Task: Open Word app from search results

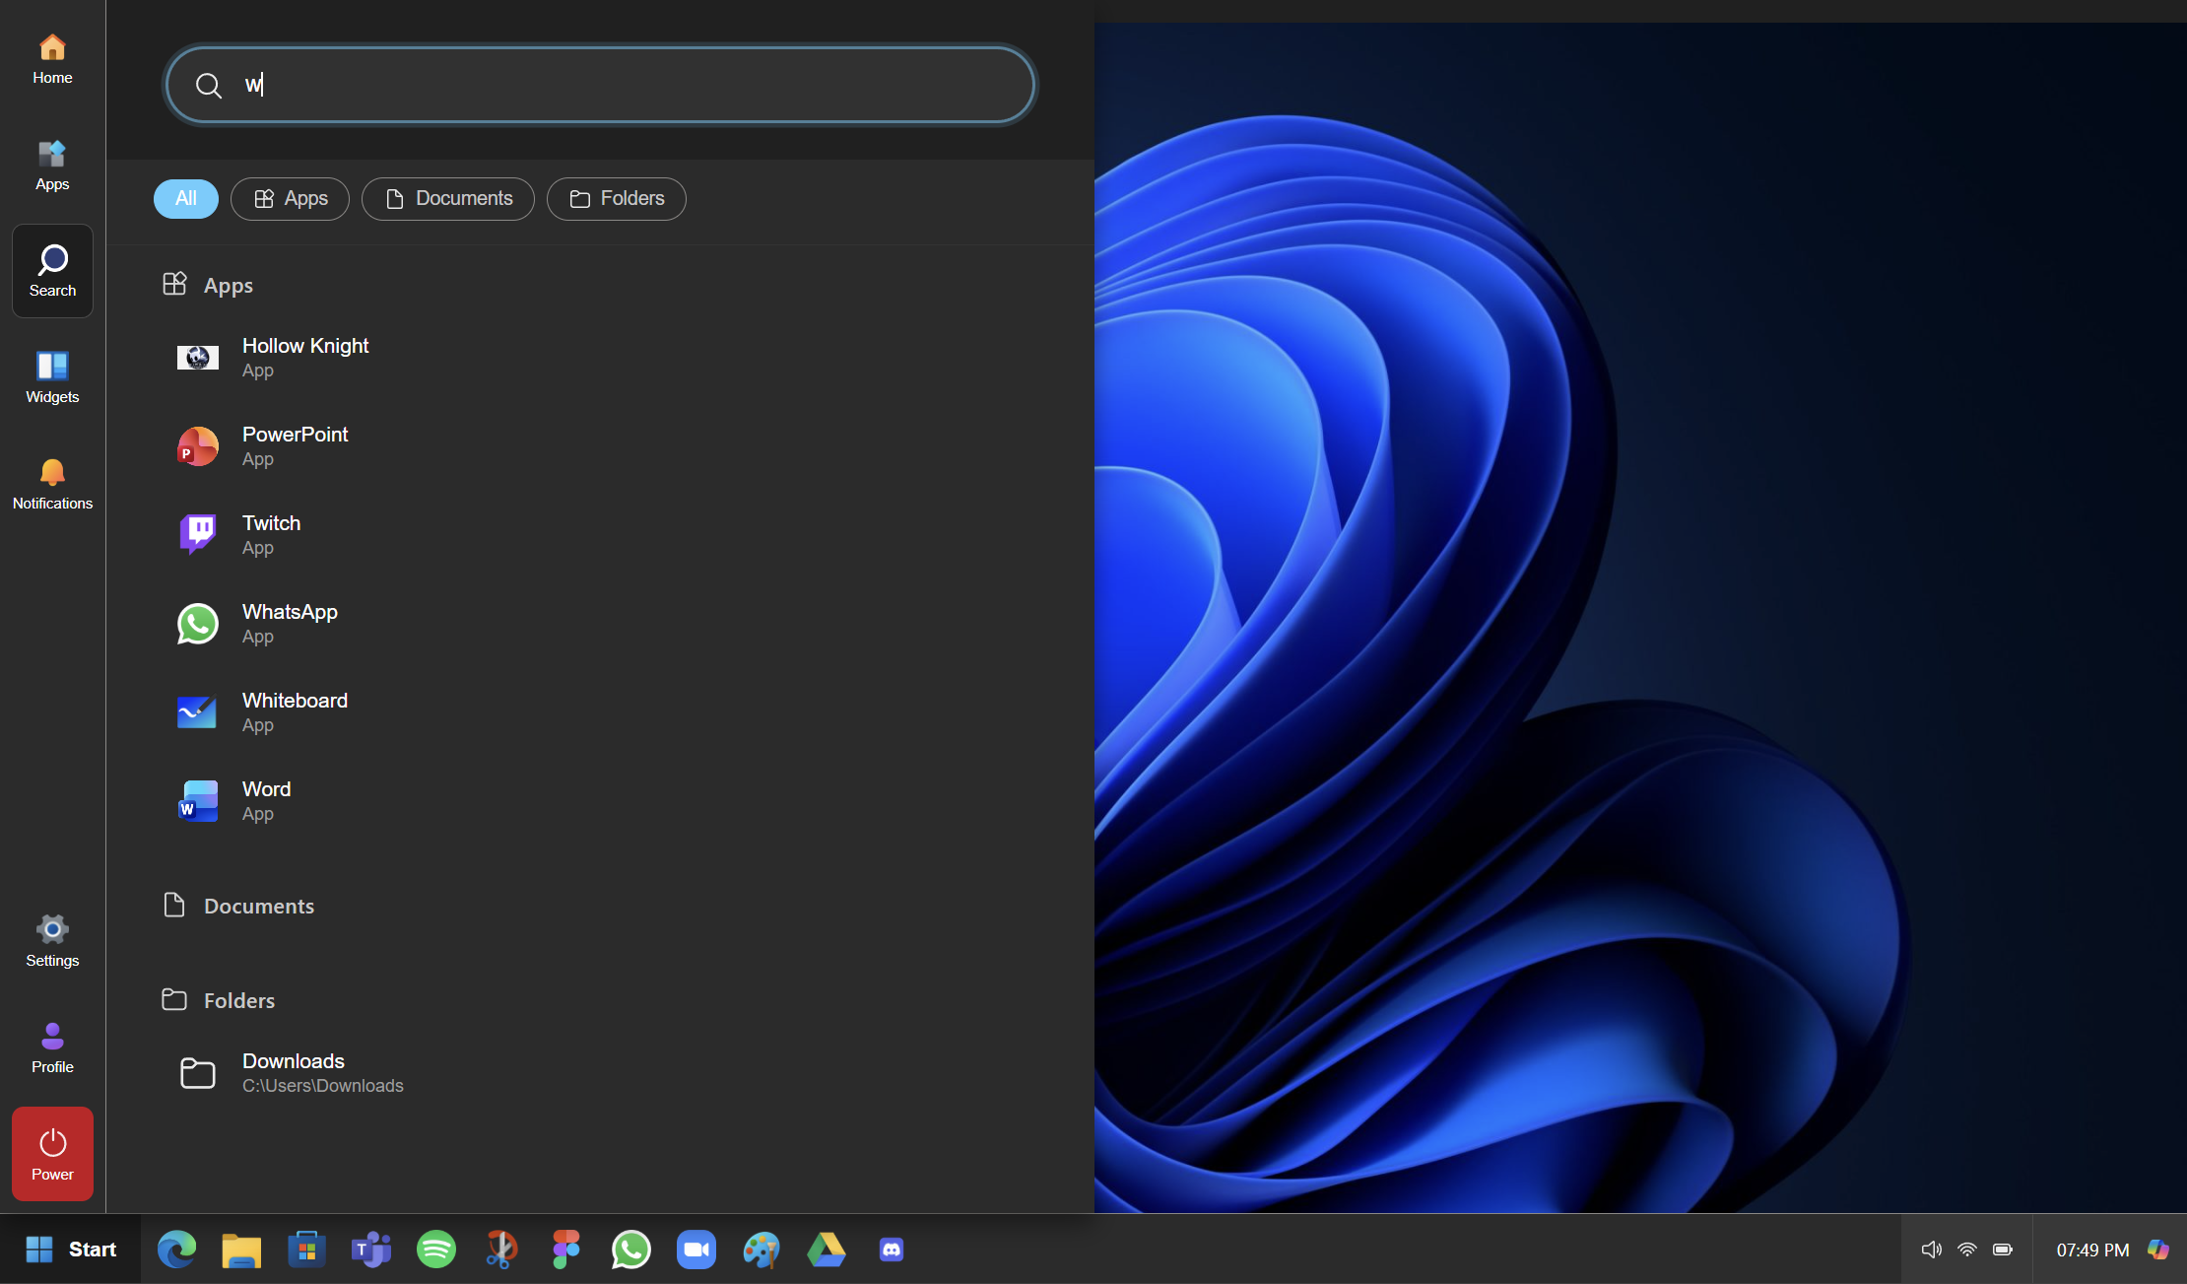Action: tap(266, 800)
